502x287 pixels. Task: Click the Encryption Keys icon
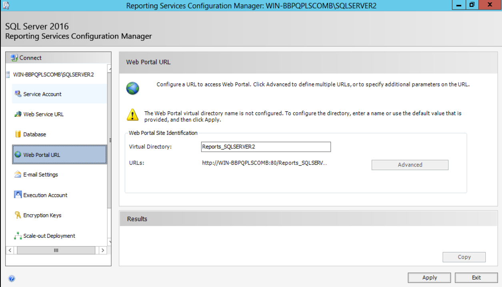pyautogui.click(x=18, y=215)
